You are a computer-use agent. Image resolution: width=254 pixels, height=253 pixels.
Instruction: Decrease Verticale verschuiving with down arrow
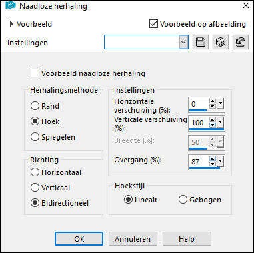pos(213,125)
